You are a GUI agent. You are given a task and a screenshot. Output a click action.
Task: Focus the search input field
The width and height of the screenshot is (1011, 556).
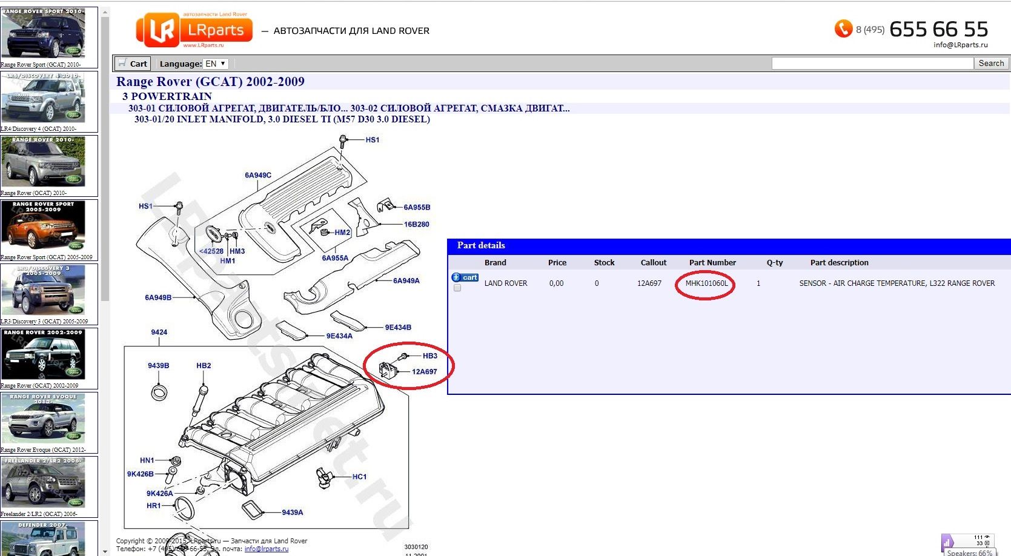(872, 63)
